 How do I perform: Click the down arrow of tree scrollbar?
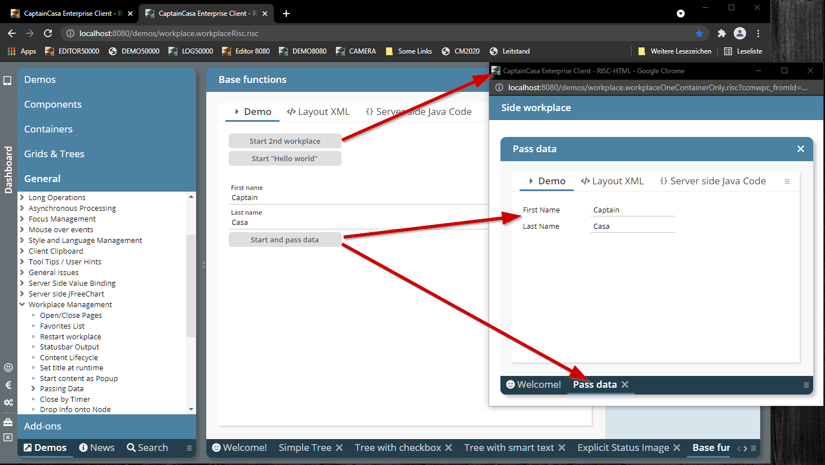tap(191, 409)
